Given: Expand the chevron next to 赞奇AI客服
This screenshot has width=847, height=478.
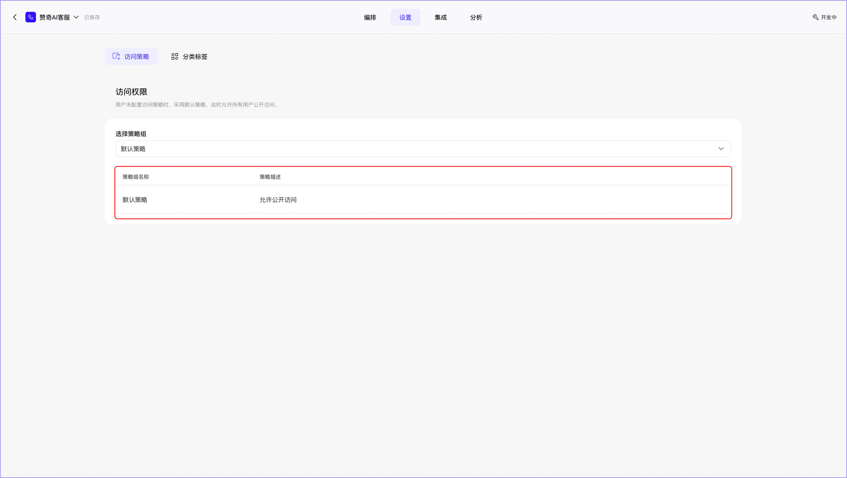Looking at the screenshot, I should tap(76, 17).
